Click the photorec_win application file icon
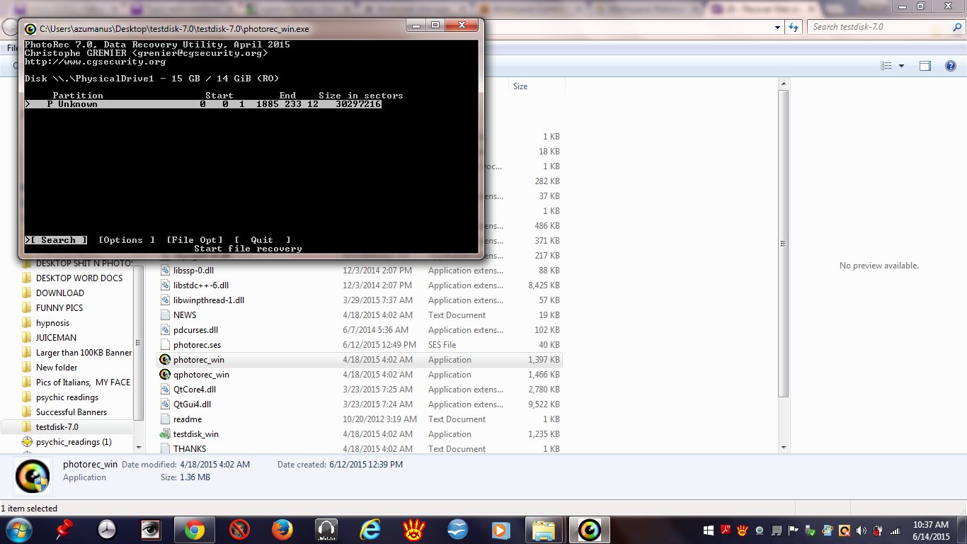 (165, 360)
